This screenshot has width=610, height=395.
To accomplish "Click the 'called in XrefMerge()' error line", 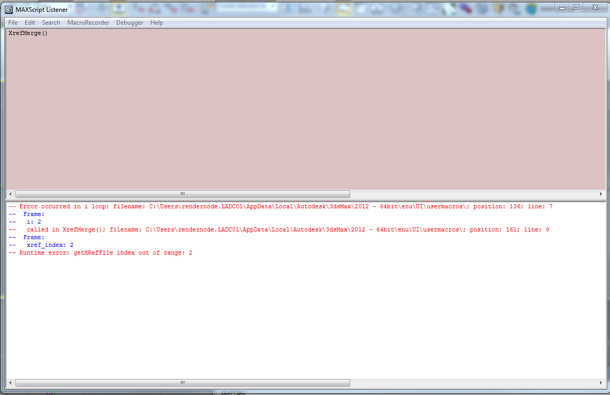I will click(x=279, y=230).
